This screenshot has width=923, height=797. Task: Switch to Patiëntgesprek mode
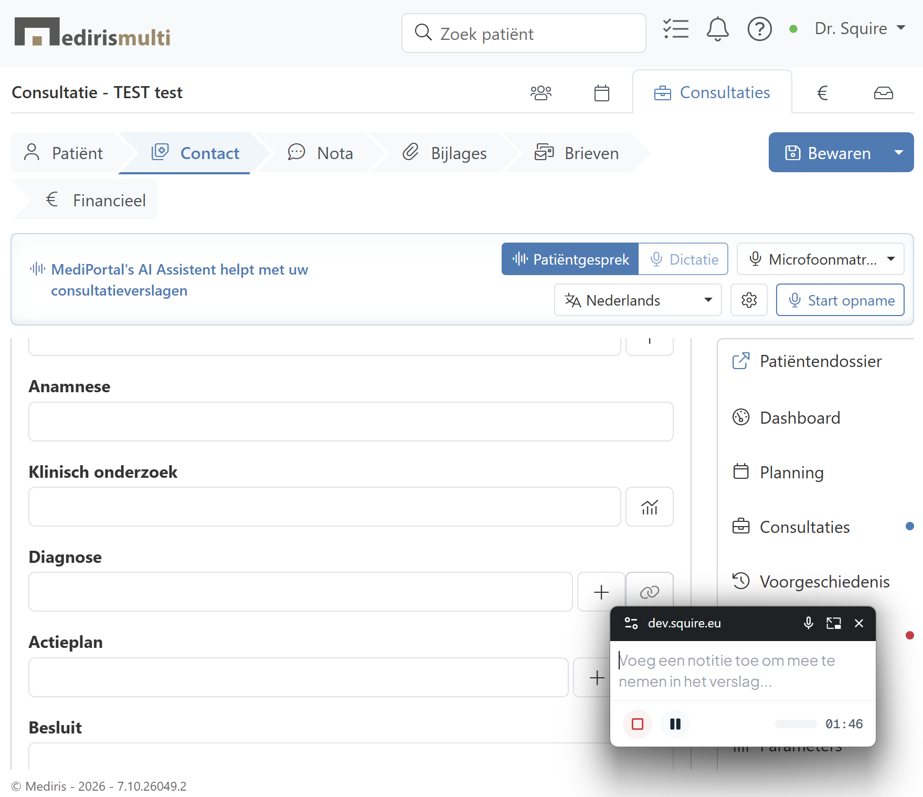click(570, 259)
